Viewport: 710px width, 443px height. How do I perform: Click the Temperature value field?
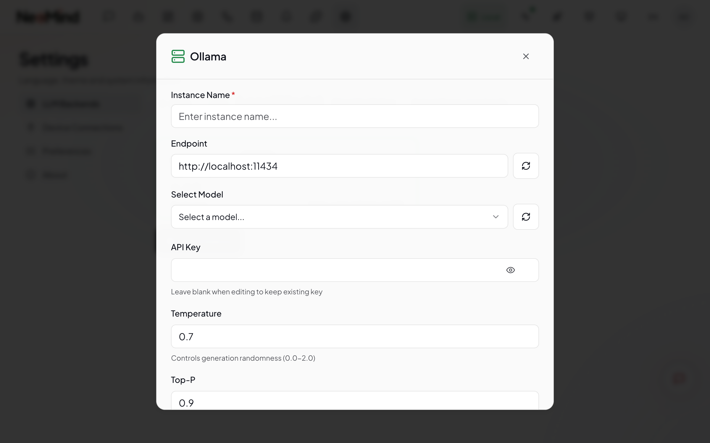coord(355,336)
